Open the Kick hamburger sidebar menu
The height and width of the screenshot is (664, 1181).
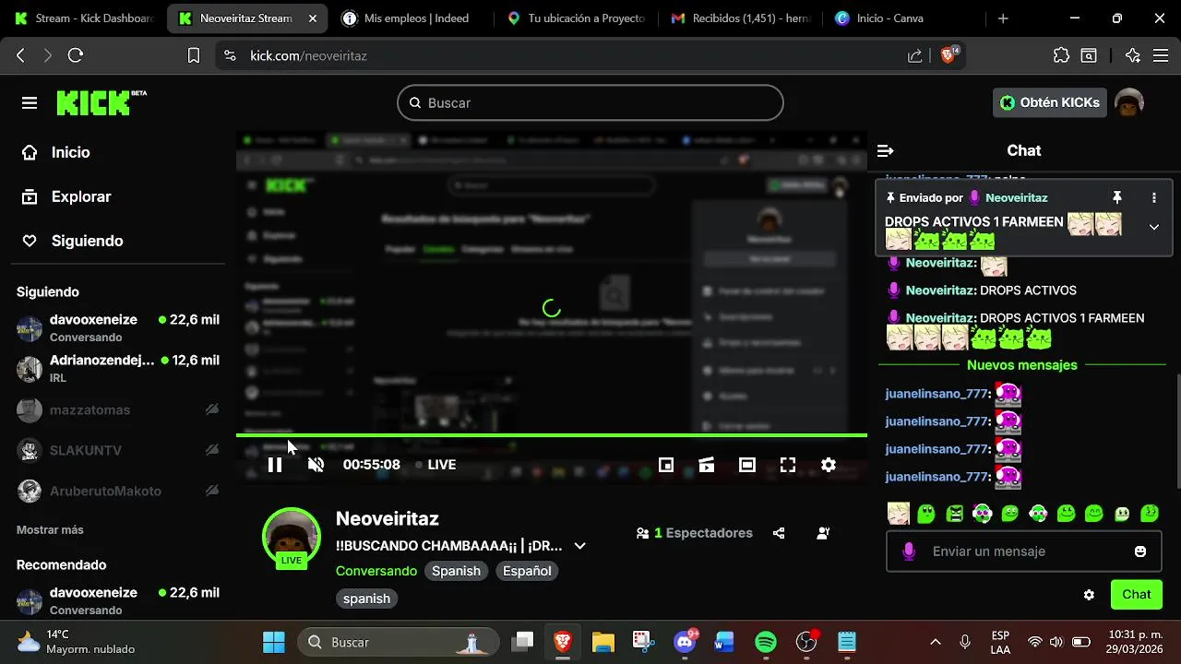click(x=30, y=102)
